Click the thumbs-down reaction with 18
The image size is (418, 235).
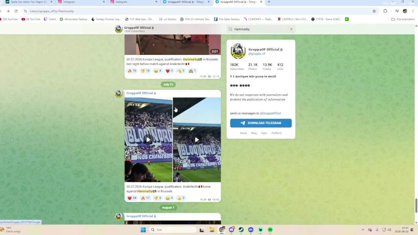(145, 71)
